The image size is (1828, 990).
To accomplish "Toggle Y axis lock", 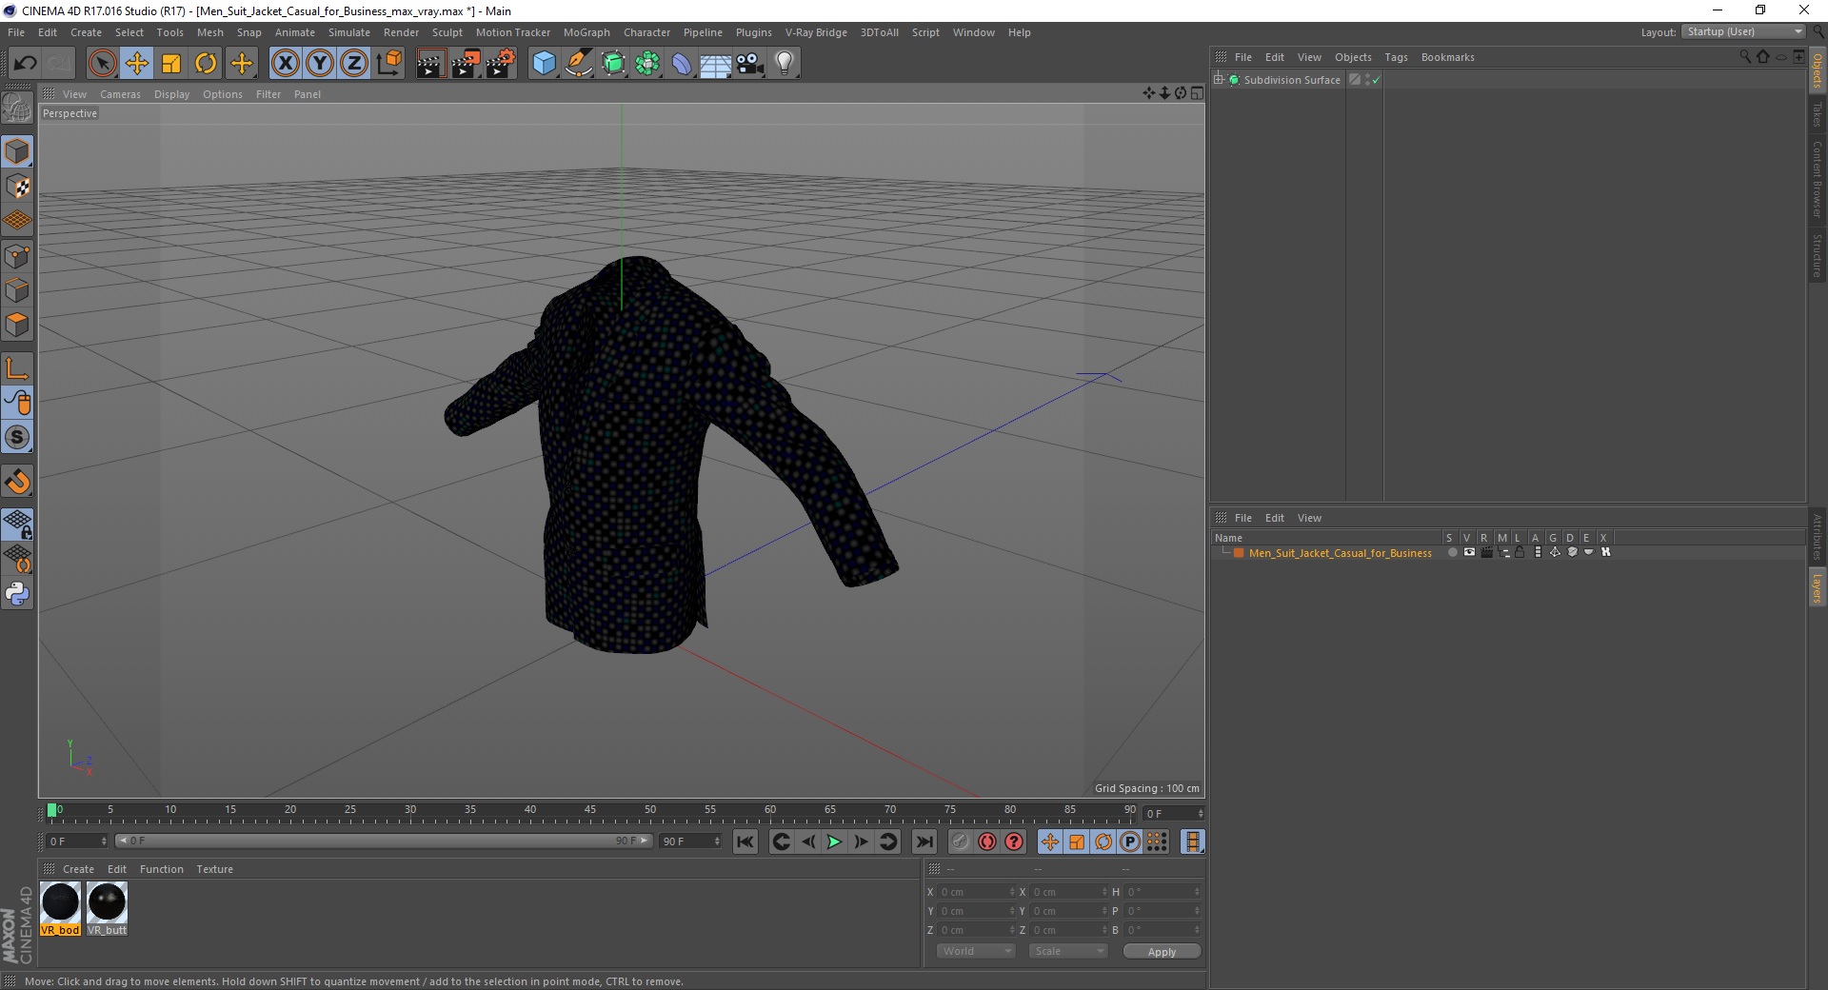I will point(320,64).
